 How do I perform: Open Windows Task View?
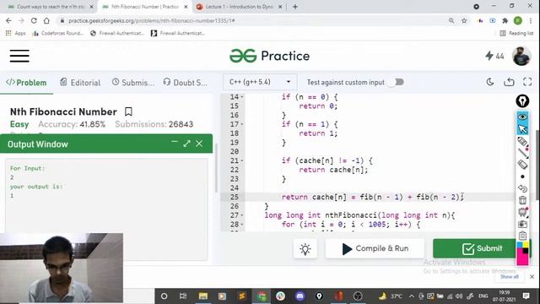click(183, 296)
